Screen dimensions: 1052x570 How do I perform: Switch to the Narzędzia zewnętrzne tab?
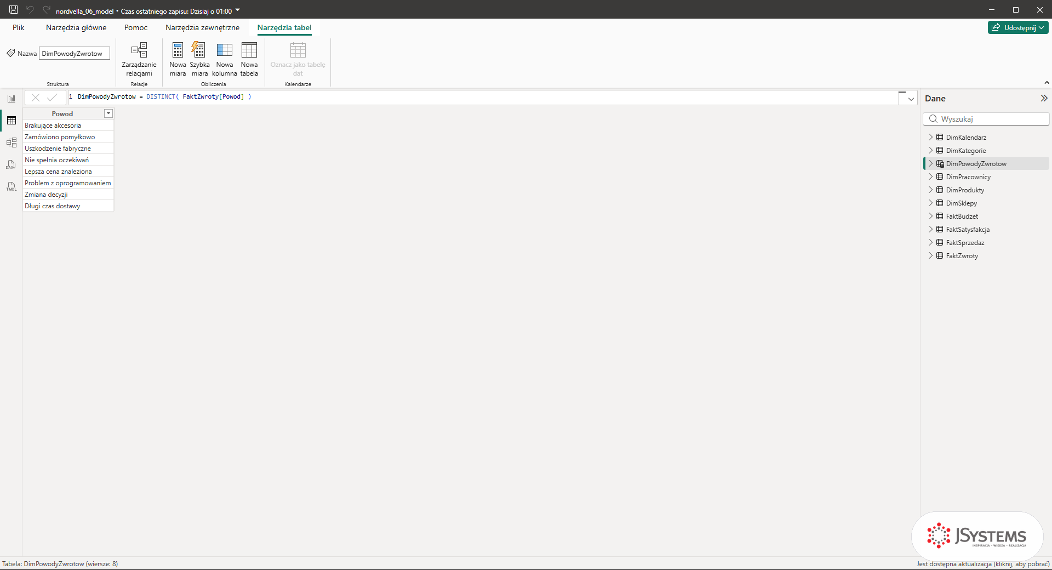[x=203, y=27]
